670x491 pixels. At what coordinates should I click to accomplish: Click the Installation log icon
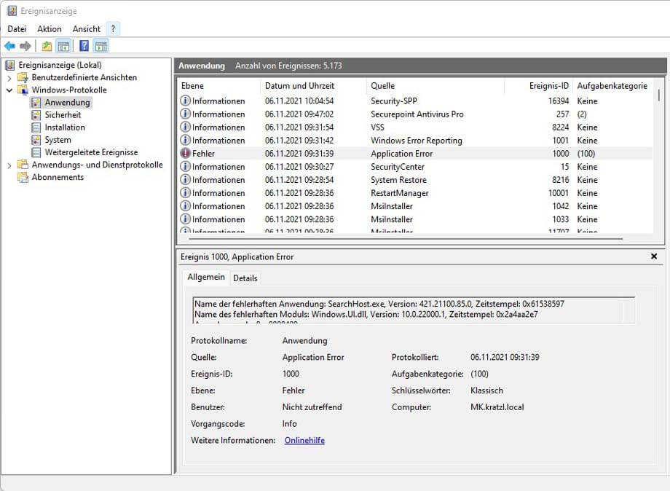[36, 127]
